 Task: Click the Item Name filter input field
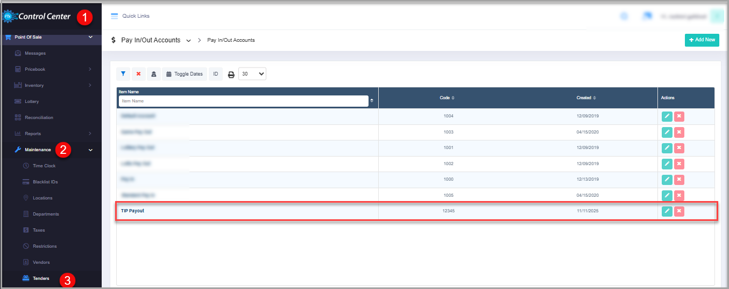click(243, 101)
